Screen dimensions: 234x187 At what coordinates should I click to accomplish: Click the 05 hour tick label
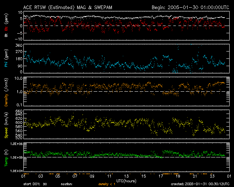(57, 176)
